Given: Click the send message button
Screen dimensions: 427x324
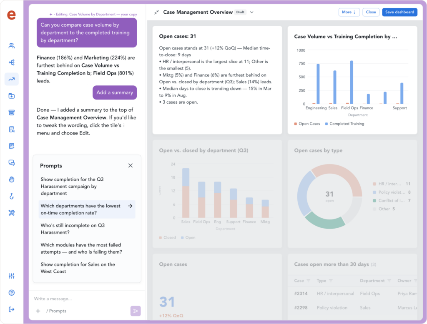Looking at the screenshot, I should pyautogui.click(x=136, y=311).
